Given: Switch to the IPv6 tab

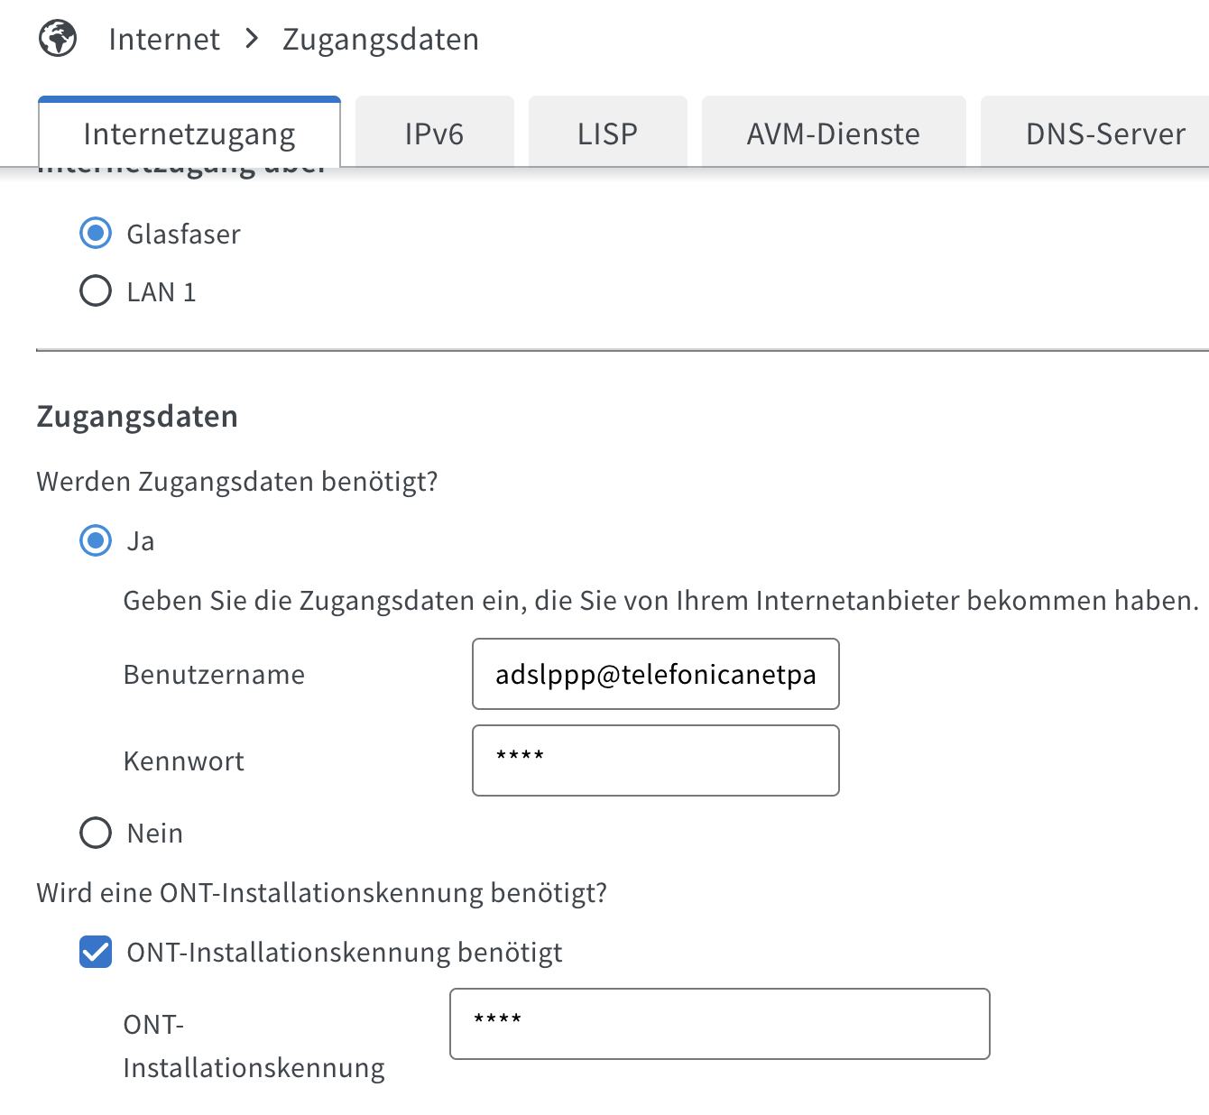Looking at the screenshot, I should click(434, 134).
